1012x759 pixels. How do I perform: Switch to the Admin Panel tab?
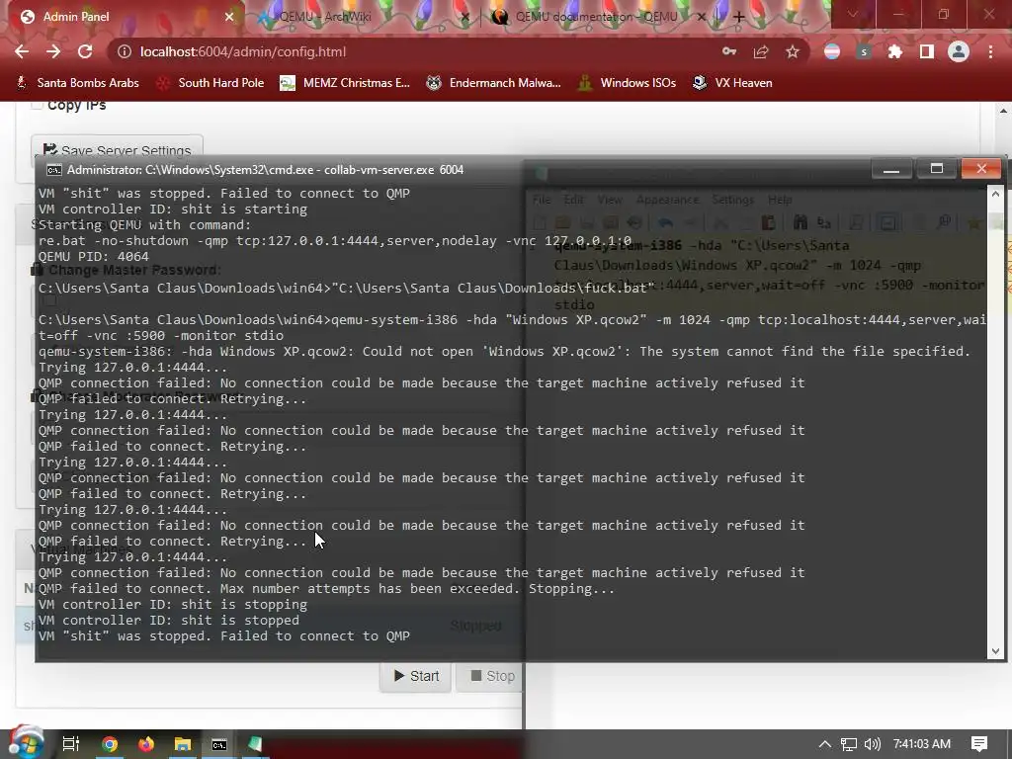[123, 17]
